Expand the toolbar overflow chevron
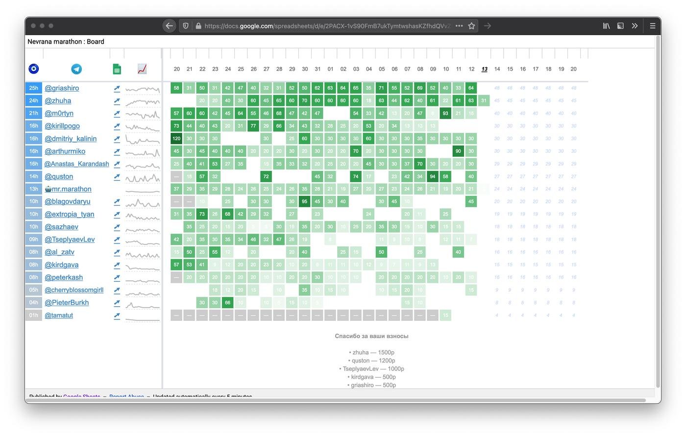 coord(635,26)
